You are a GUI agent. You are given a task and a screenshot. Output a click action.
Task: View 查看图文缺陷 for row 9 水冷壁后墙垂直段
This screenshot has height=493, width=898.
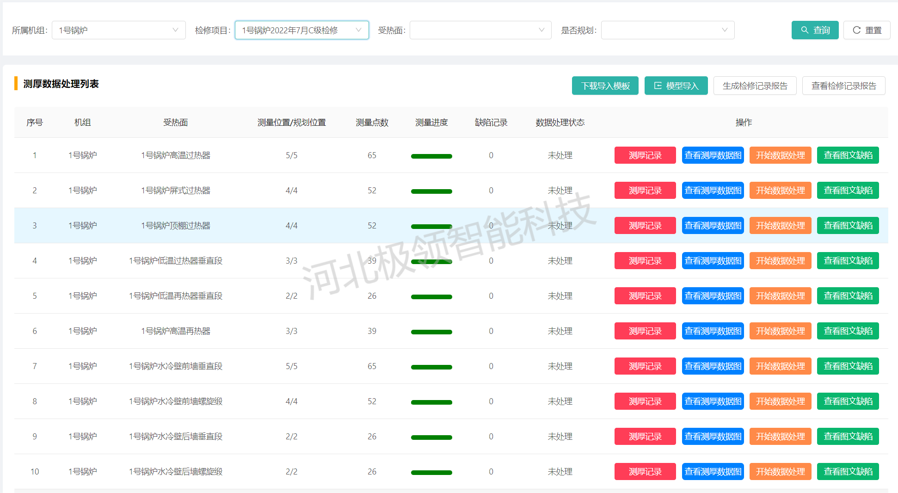click(x=848, y=437)
